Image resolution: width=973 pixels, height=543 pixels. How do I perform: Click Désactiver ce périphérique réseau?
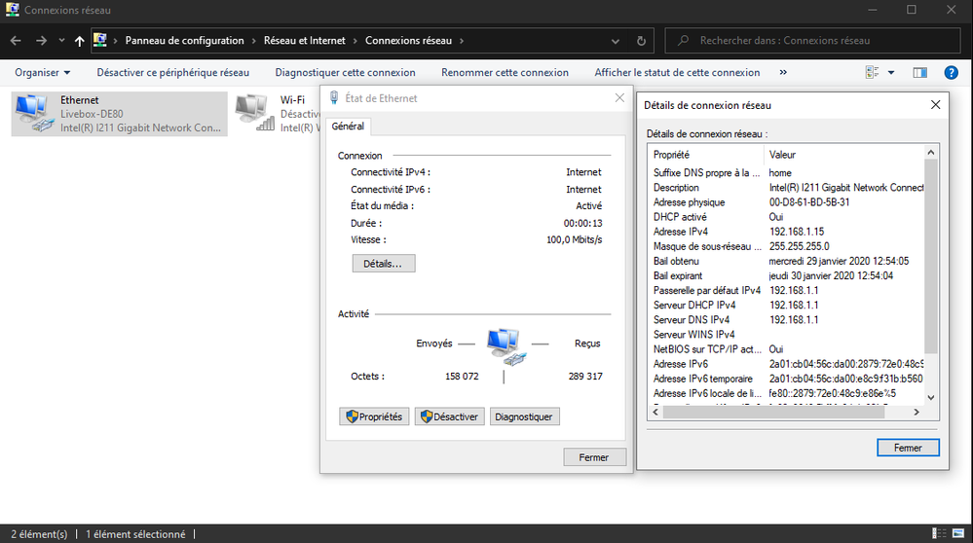(x=173, y=73)
